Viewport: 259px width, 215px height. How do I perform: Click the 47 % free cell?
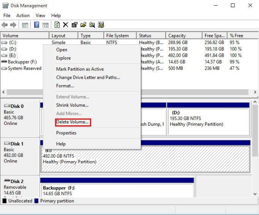click(x=235, y=68)
